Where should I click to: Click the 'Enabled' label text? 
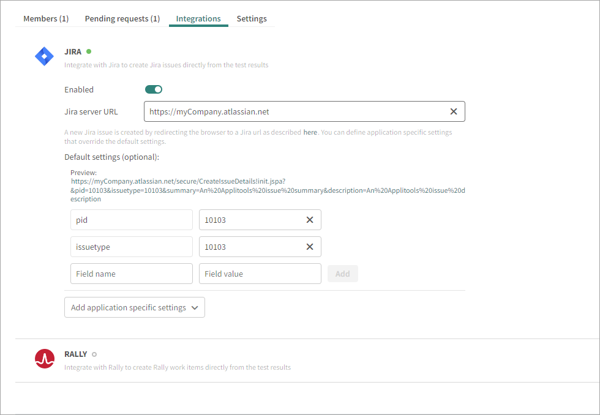pyautogui.click(x=79, y=89)
